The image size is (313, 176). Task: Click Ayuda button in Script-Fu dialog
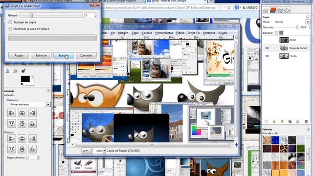19,55
